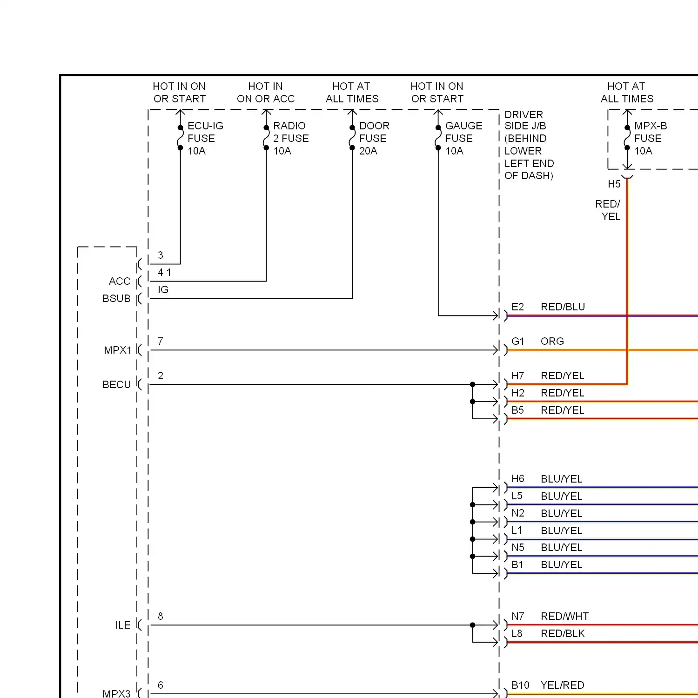Image resolution: width=698 pixels, height=698 pixels.
Task: Select the H5 connector label
Action: [x=614, y=184]
